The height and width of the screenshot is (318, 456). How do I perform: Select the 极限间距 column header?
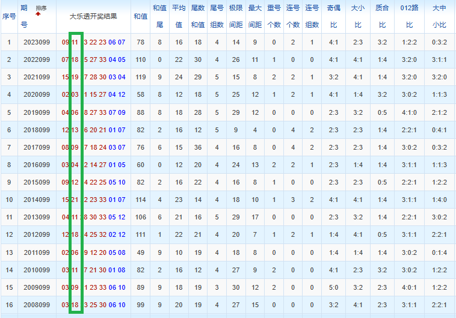click(x=236, y=16)
